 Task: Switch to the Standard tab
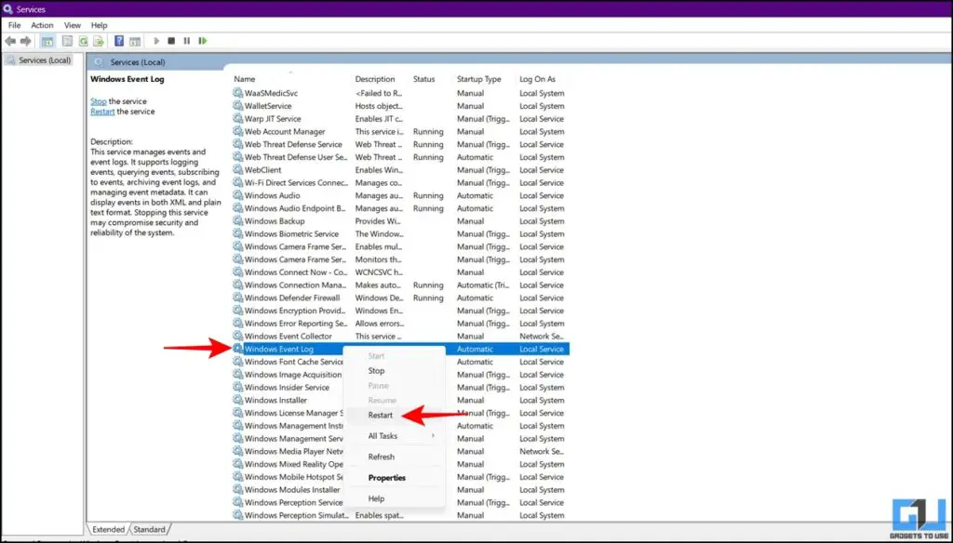[149, 527]
